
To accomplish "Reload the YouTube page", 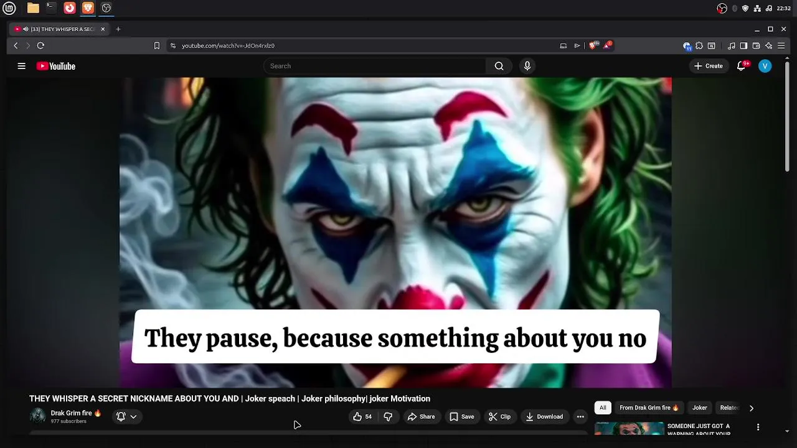I will [40, 45].
